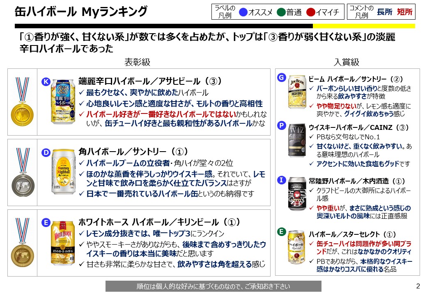Click the blue P label badge
Image resolution: width=427 pixels, height=295 pixels.
281,125
